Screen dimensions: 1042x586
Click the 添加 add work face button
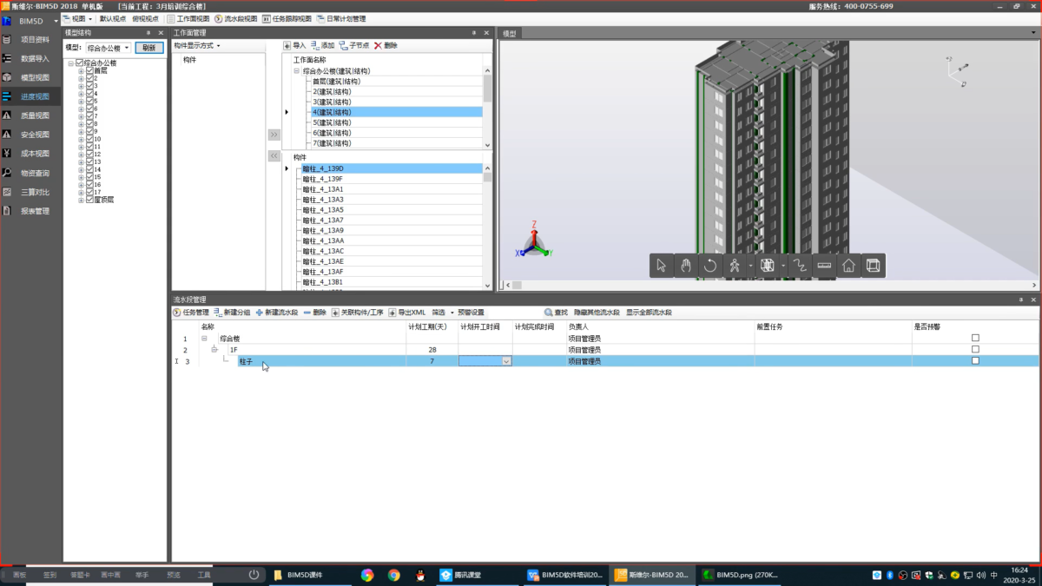click(x=323, y=45)
